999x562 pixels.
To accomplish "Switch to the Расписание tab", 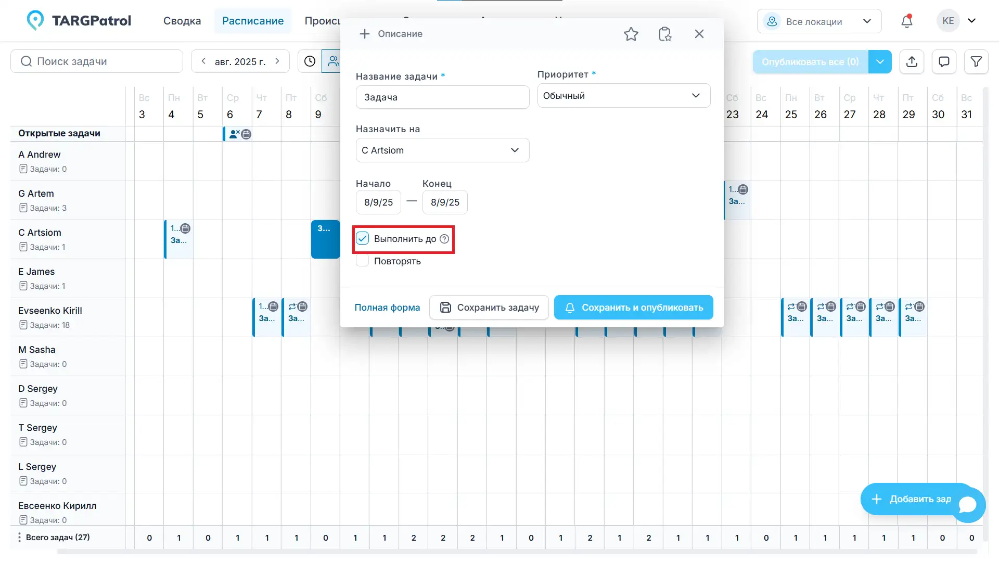I will click(253, 21).
